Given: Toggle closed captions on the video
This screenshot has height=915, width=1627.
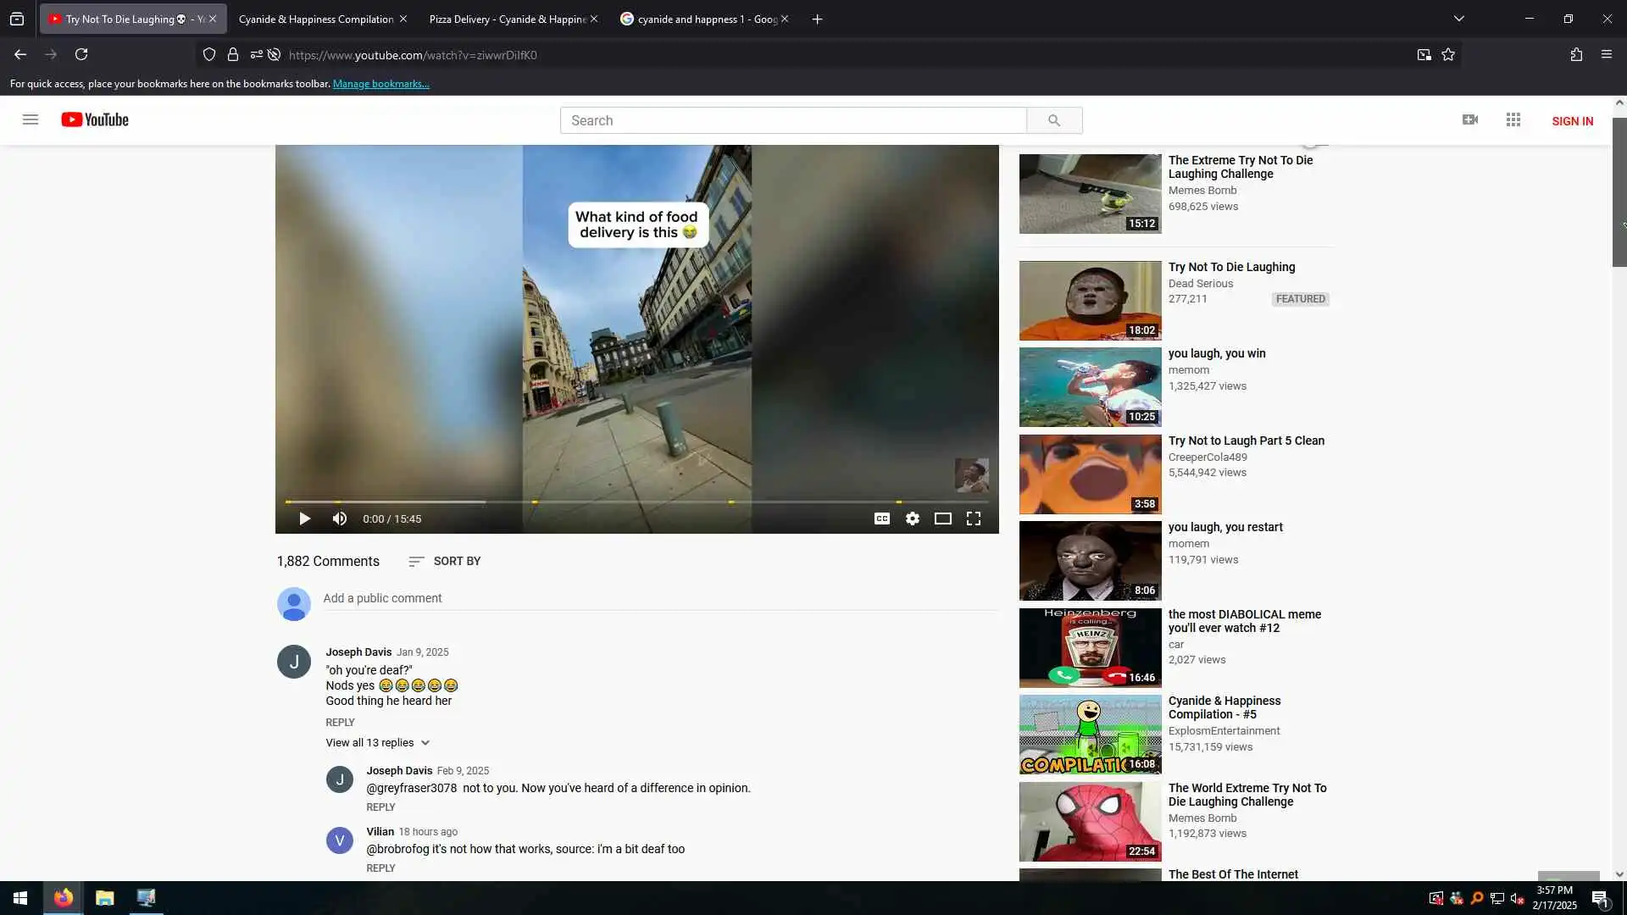Looking at the screenshot, I should point(881,518).
